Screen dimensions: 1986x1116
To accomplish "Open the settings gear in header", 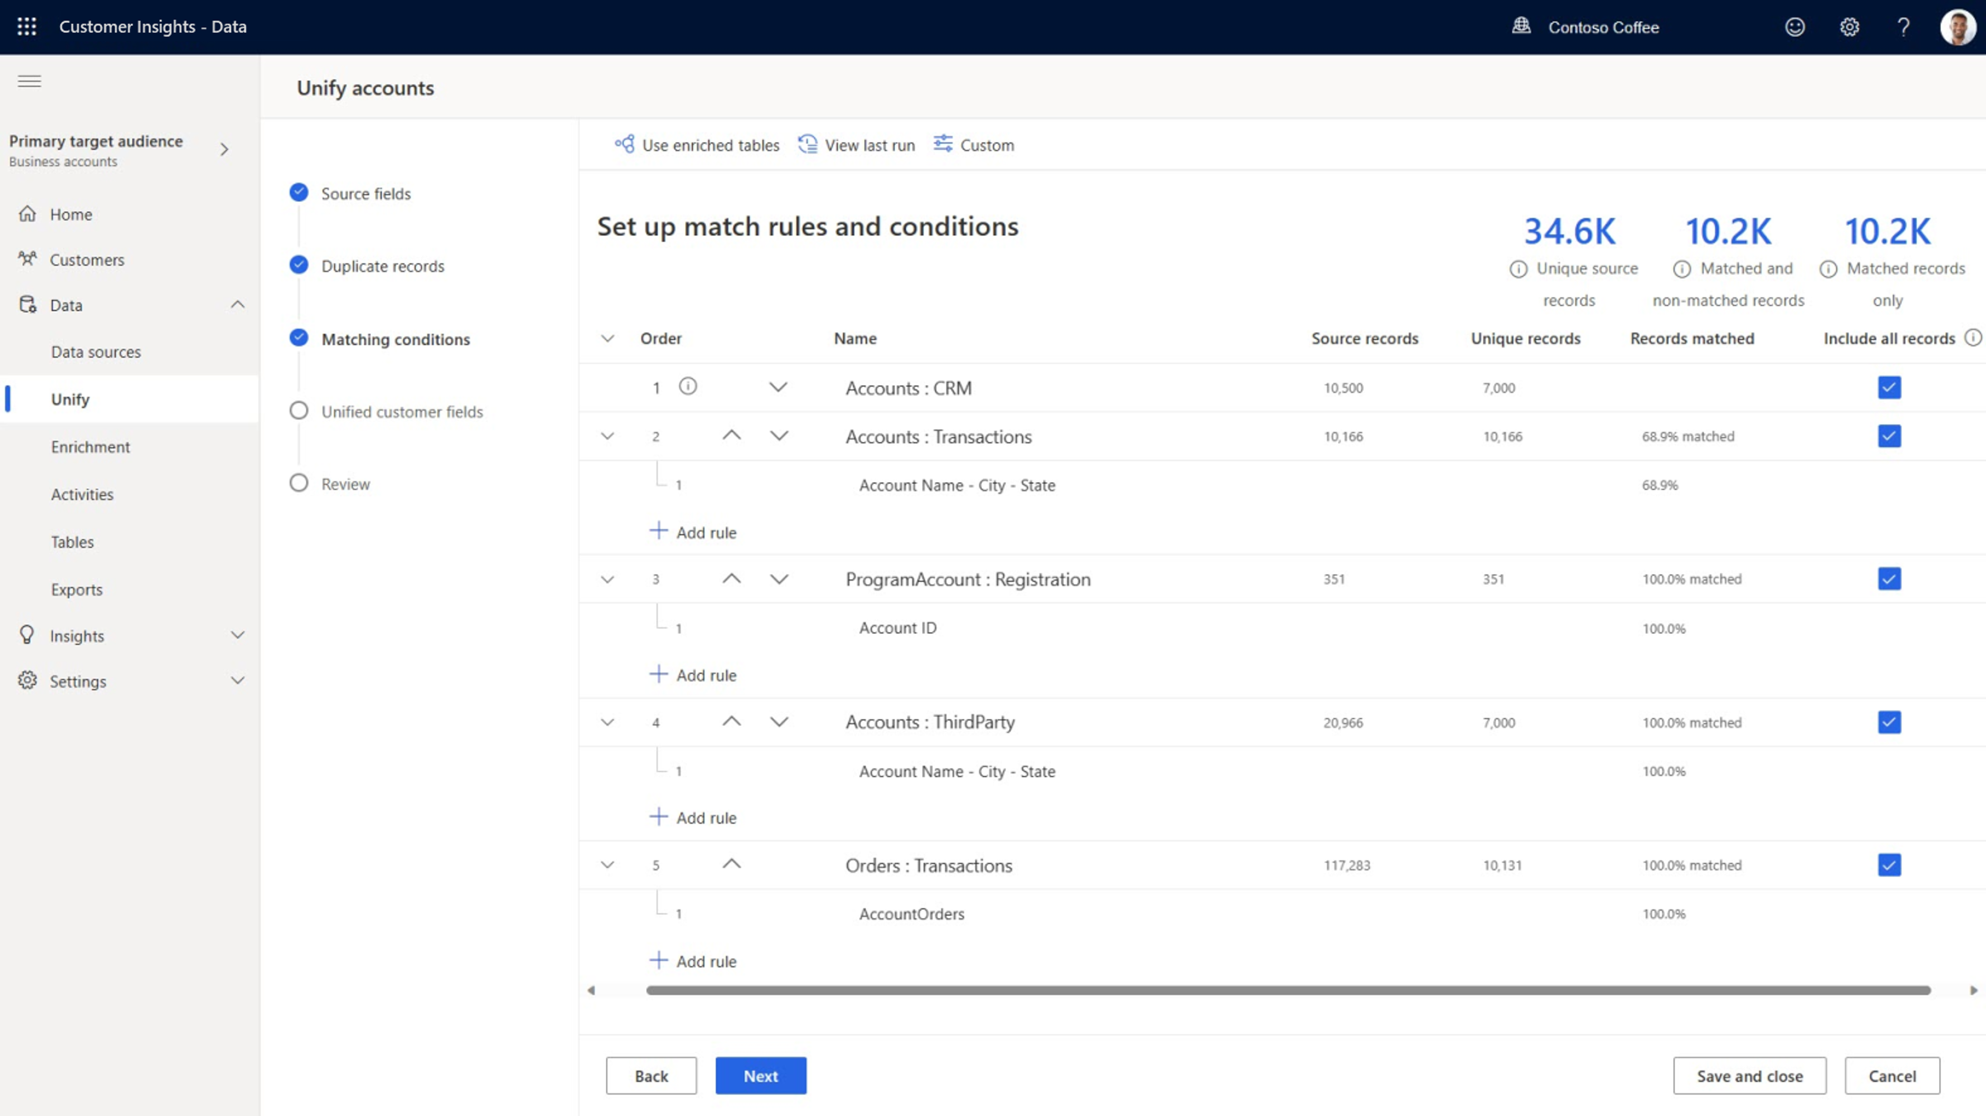I will 1850,27.
